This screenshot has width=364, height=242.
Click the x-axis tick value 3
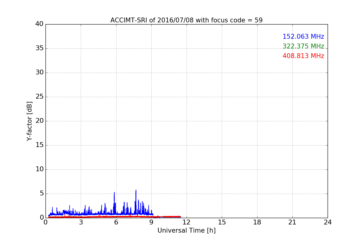point(81,222)
